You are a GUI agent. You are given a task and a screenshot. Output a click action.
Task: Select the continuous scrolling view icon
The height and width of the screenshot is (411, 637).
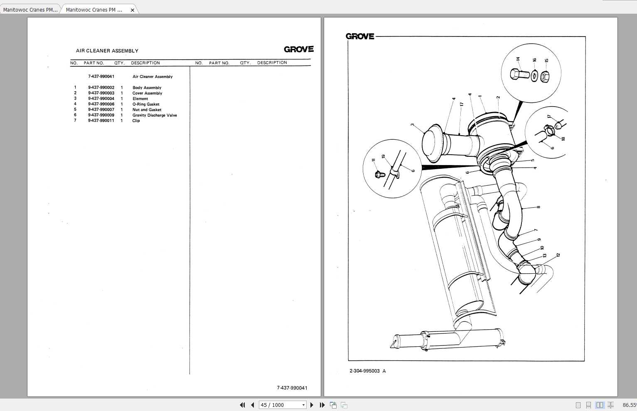click(x=588, y=405)
